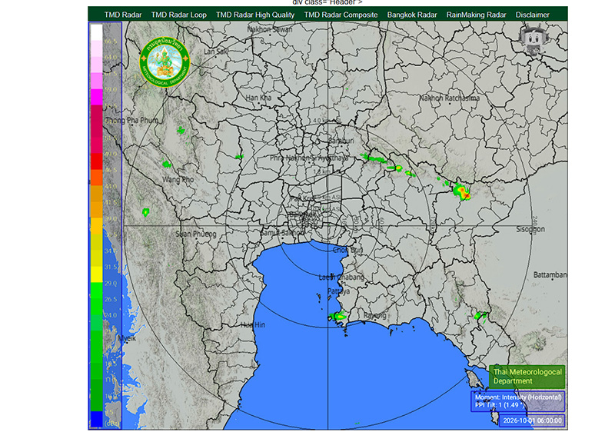Click the Thong Pha Phum map label
The height and width of the screenshot is (432, 615).
tap(132, 121)
